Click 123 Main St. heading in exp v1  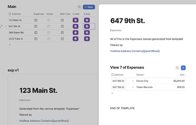[x=38, y=91]
